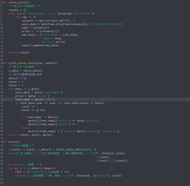The height and width of the screenshot is (186, 190).
Task: Click the 's_data = sales_data()' line
Action: pos(26,71)
